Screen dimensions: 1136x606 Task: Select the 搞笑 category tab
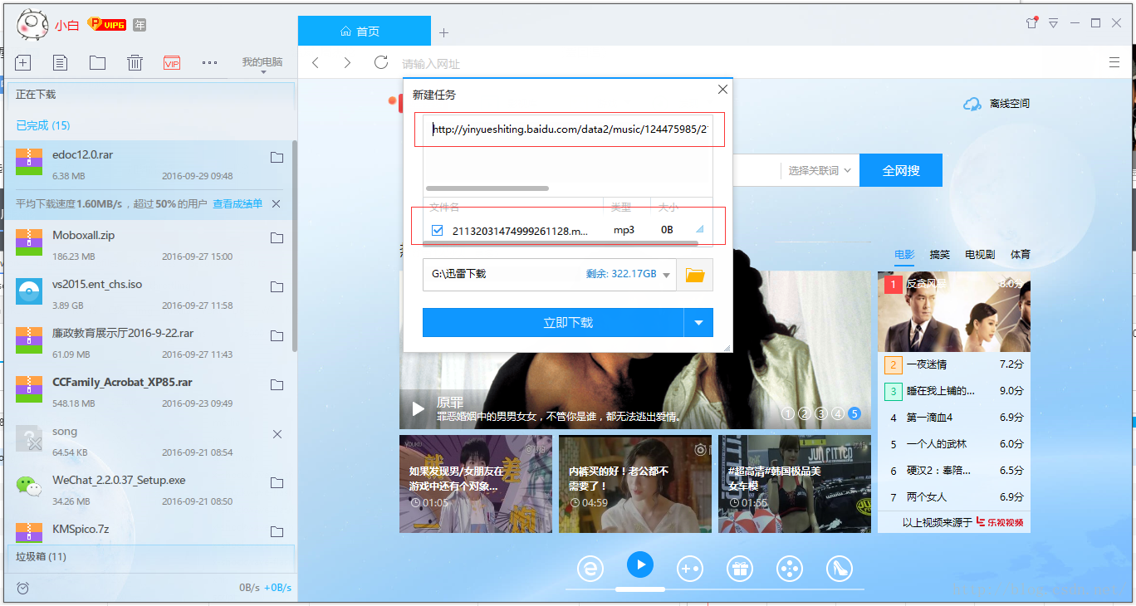pyautogui.click(x=939, y=254)
